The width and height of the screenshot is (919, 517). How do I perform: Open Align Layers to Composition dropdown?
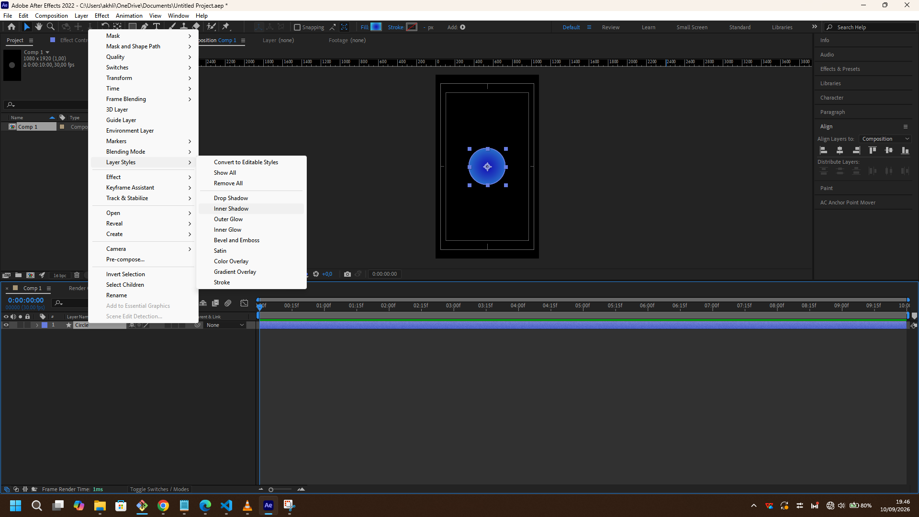(885, 139)
